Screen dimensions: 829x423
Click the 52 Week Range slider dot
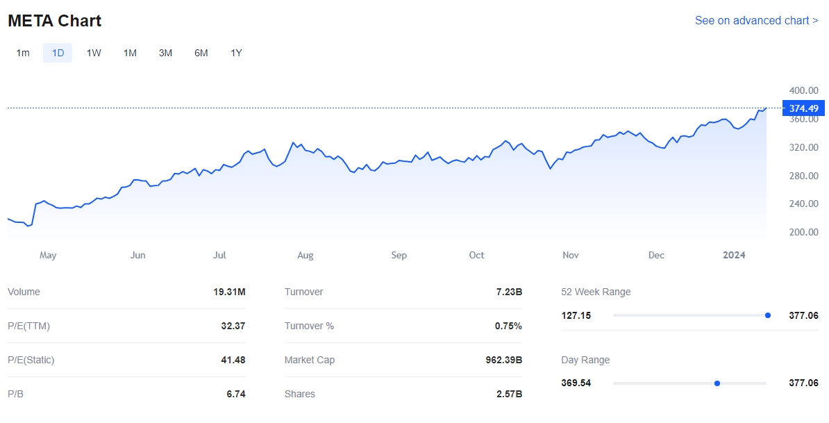[x=767, y=315]
